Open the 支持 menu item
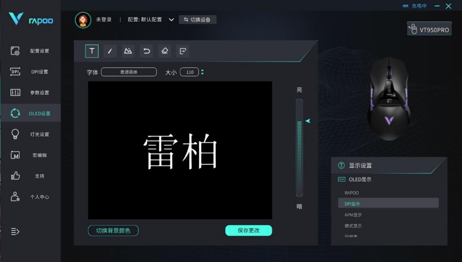The height and width of the screenshot is (262, 462). click(39, 176)
